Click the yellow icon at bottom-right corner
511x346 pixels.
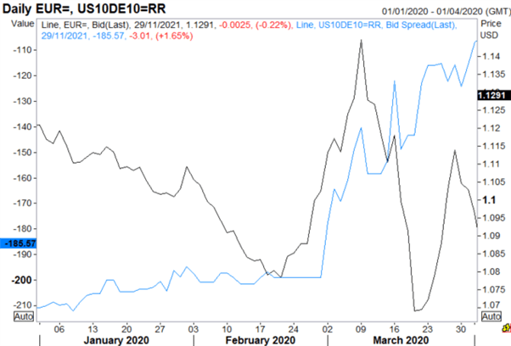[507, 329]
